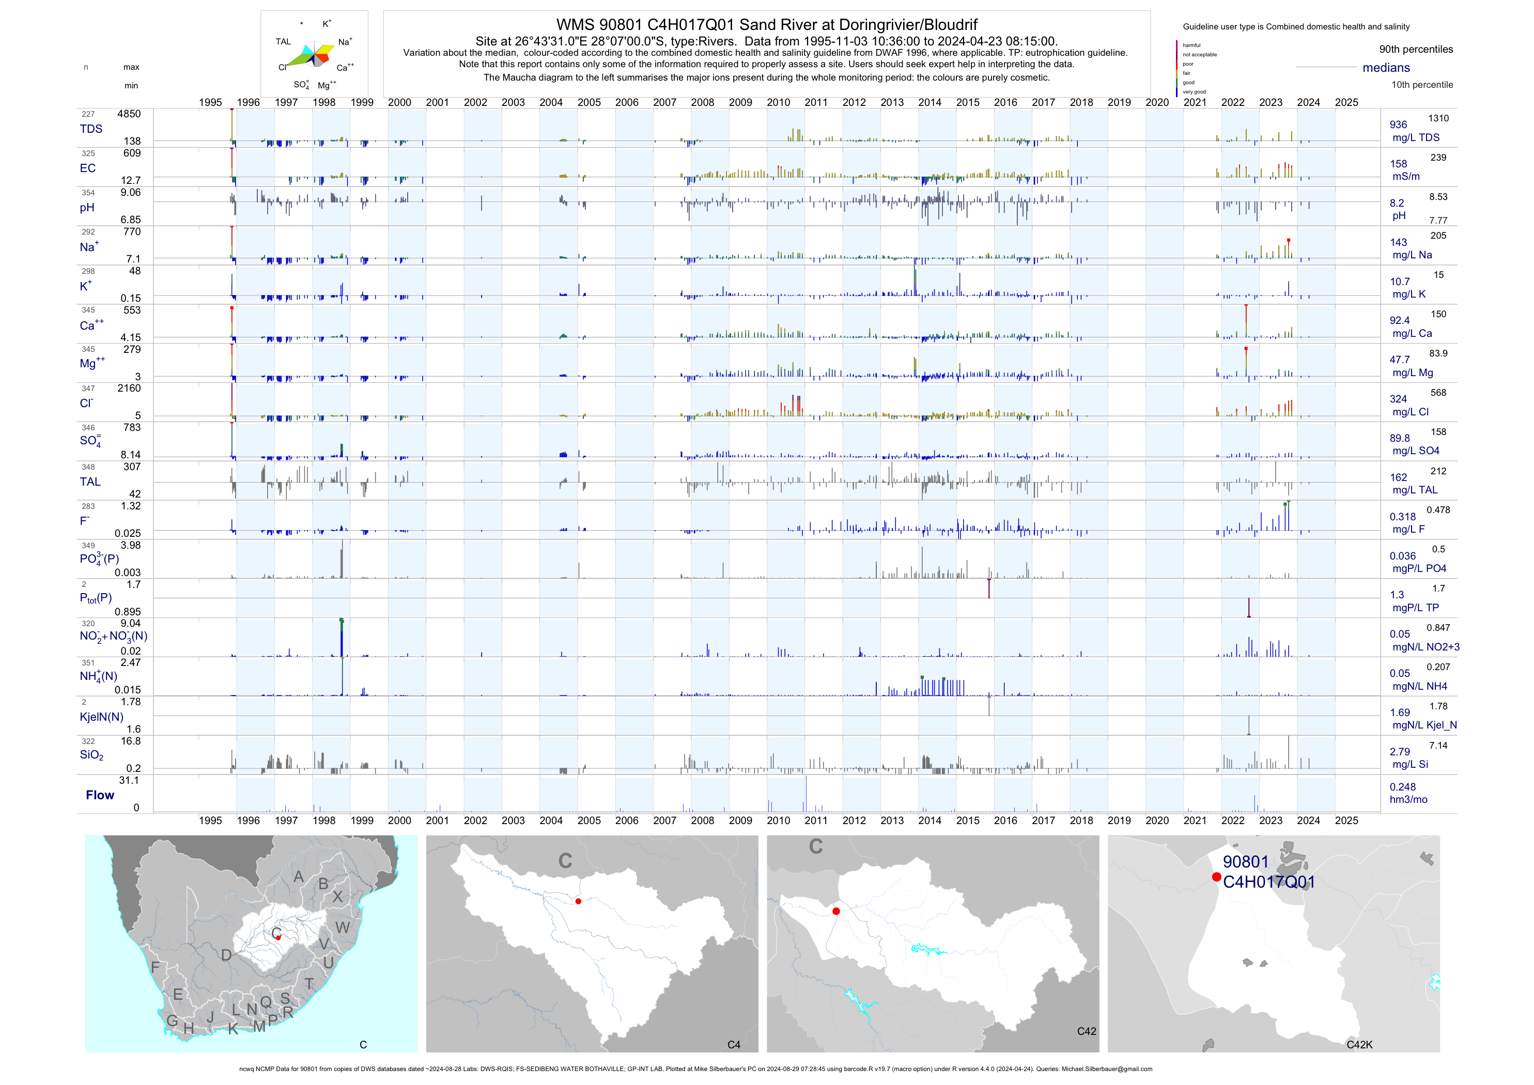Click the Maucha ion diagram
The height and width of the screenshot is (1085, 1534).
coord(315,55)
